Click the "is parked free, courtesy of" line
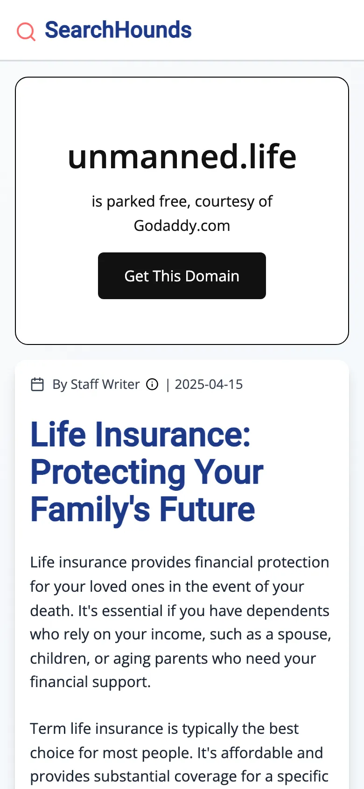 (x=182, y=201)
